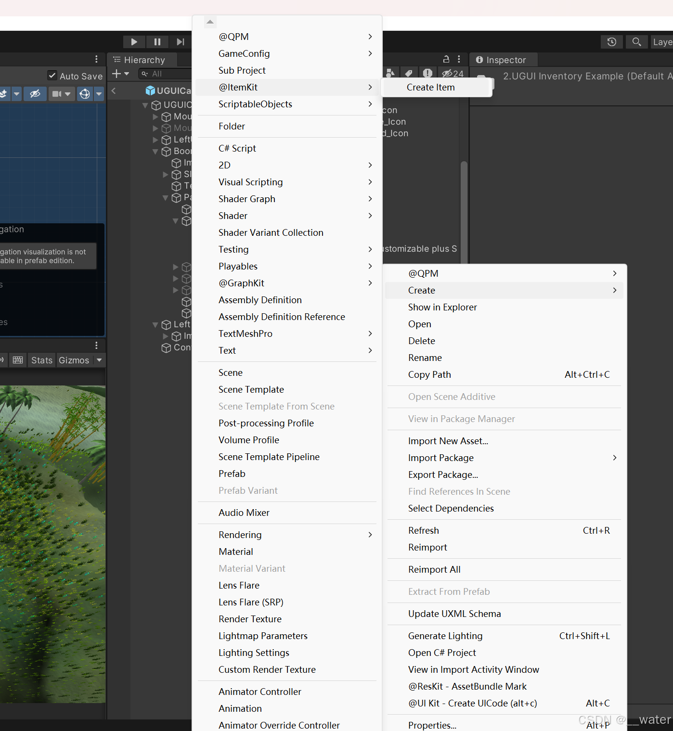673x731 pixels.
Task: Select Import New Asset...
Action: [x=505, y=441]
